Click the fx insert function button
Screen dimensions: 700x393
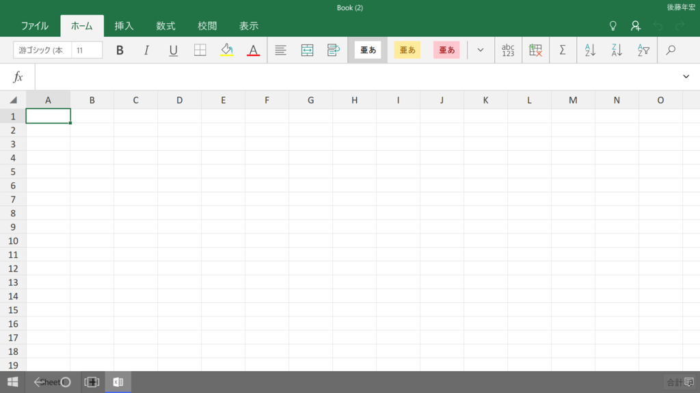pyautogui.click(x=18, y=76)
